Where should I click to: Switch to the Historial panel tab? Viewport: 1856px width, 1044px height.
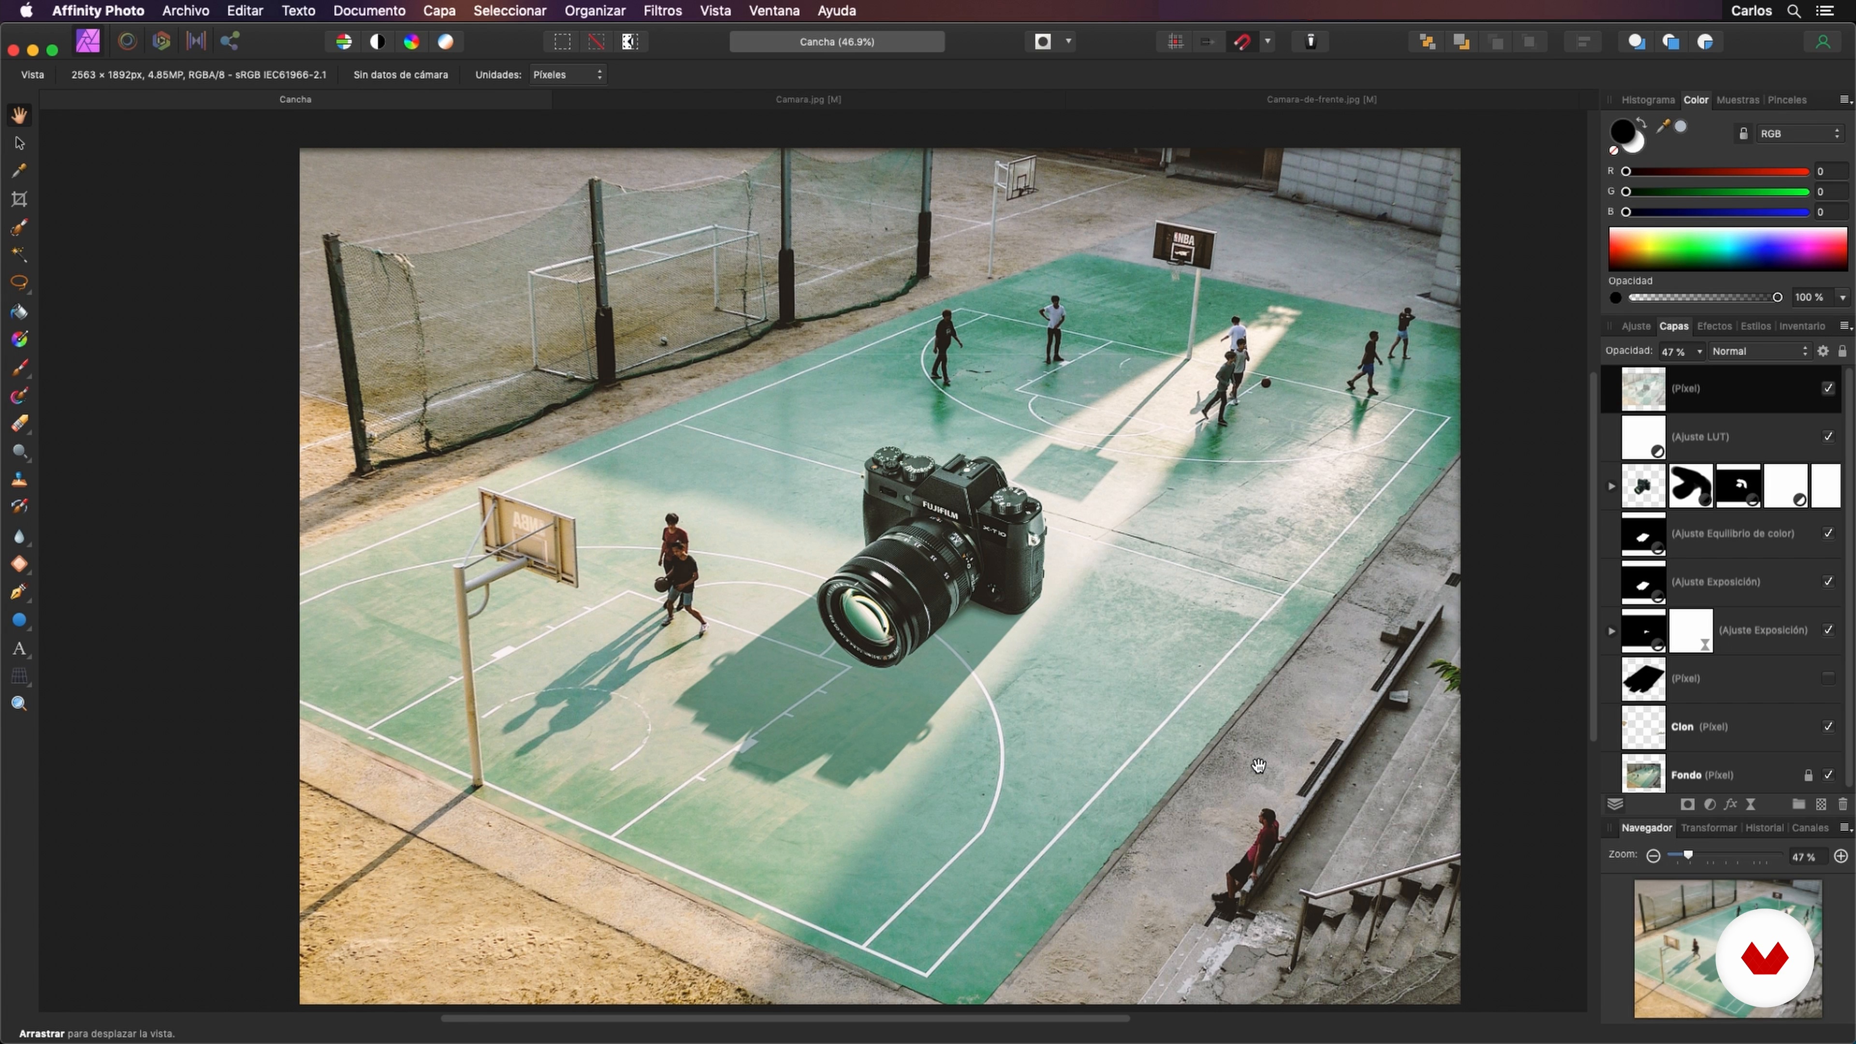(1764, 828)
